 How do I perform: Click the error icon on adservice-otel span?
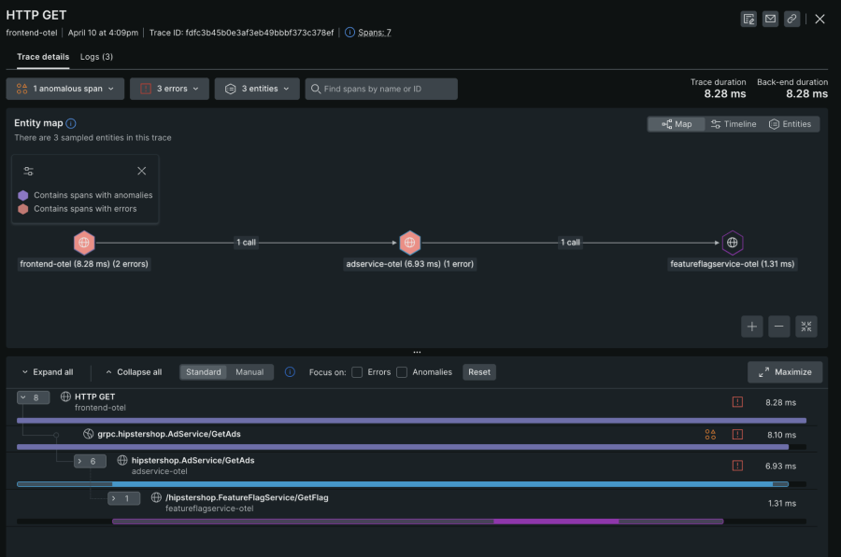click(737, 466)
